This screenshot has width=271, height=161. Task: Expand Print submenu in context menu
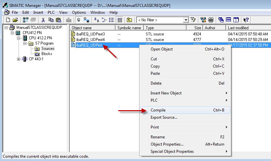click(185, 127)
